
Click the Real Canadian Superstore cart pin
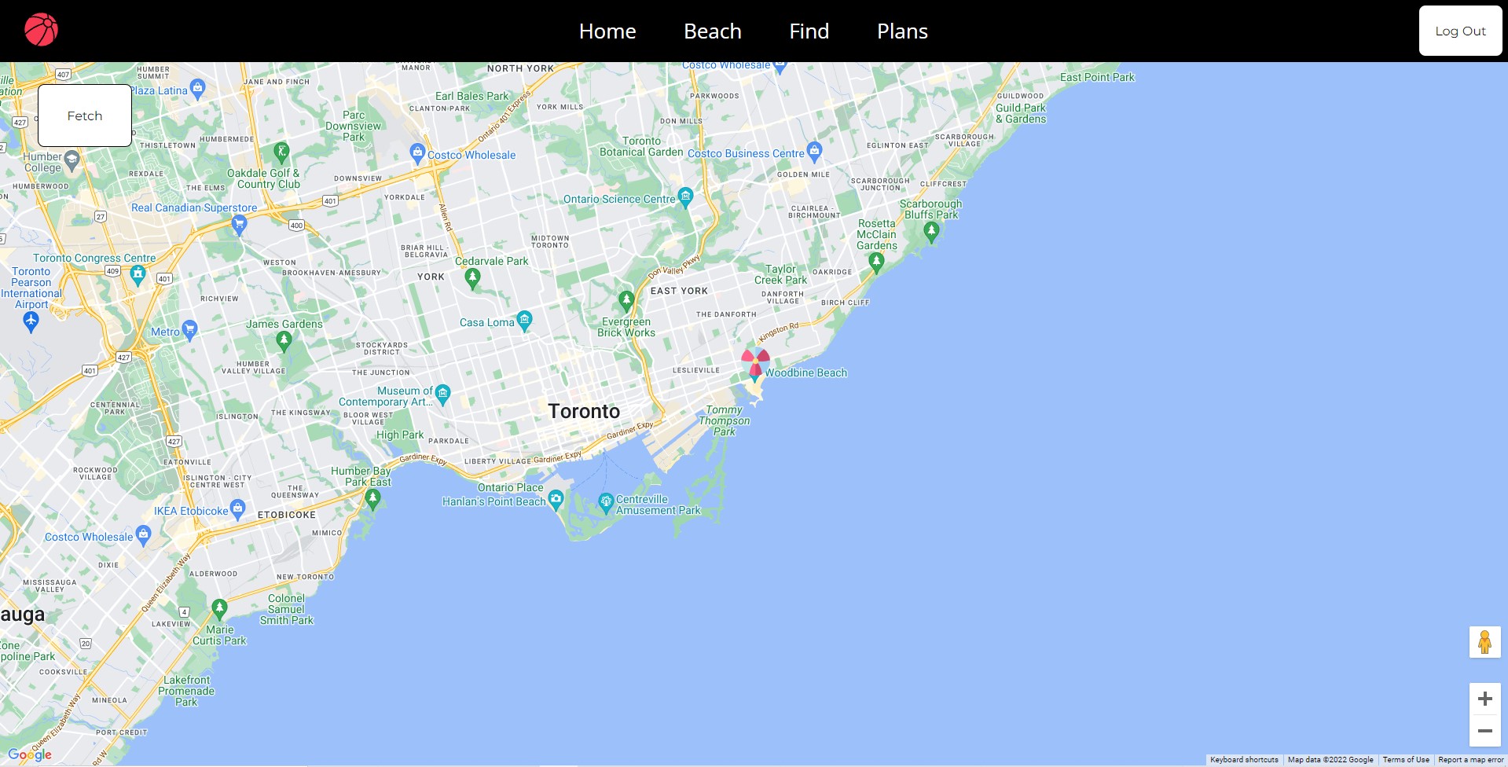click(240, 225)
